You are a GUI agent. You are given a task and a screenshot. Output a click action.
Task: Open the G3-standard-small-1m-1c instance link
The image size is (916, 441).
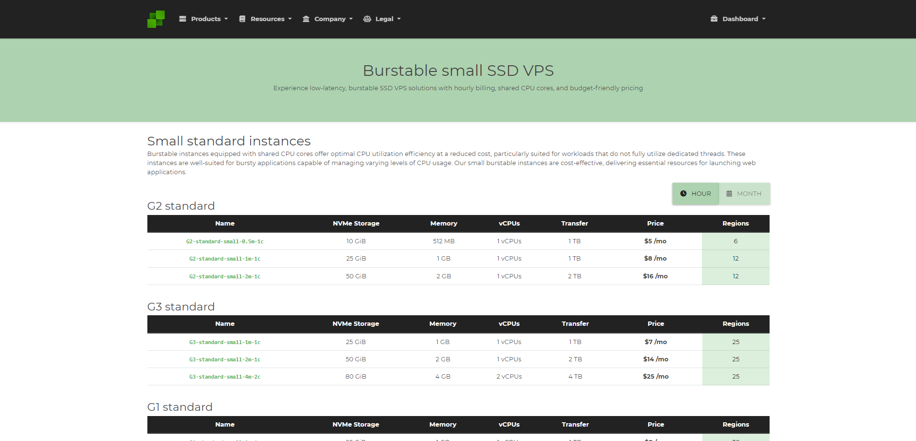pyautogui.click(x=225, y=342)
